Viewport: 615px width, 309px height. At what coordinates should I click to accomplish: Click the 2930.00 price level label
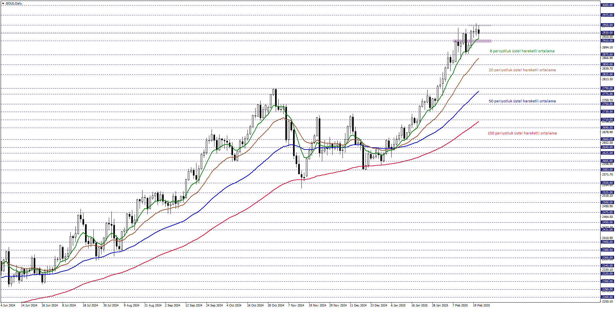click(607, 33)
